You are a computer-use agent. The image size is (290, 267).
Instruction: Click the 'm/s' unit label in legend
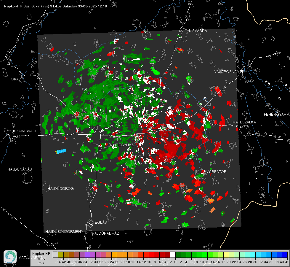(41, 263)
